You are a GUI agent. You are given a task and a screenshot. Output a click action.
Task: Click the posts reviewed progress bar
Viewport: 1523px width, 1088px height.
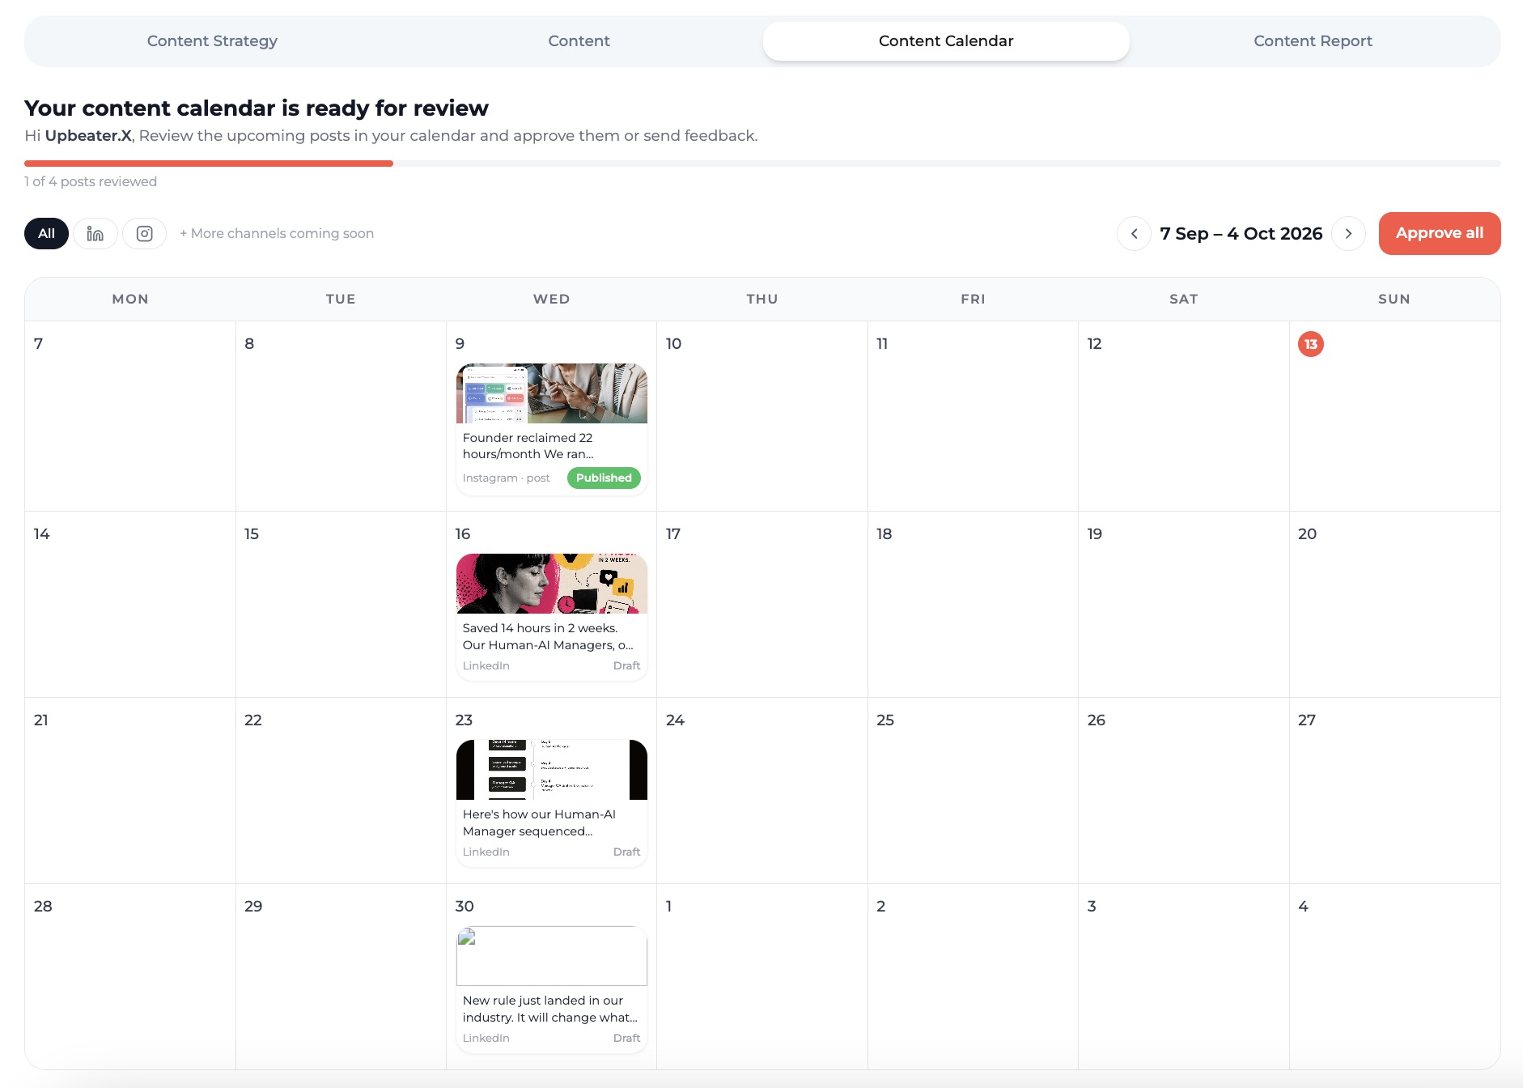(x=762, y=164)
